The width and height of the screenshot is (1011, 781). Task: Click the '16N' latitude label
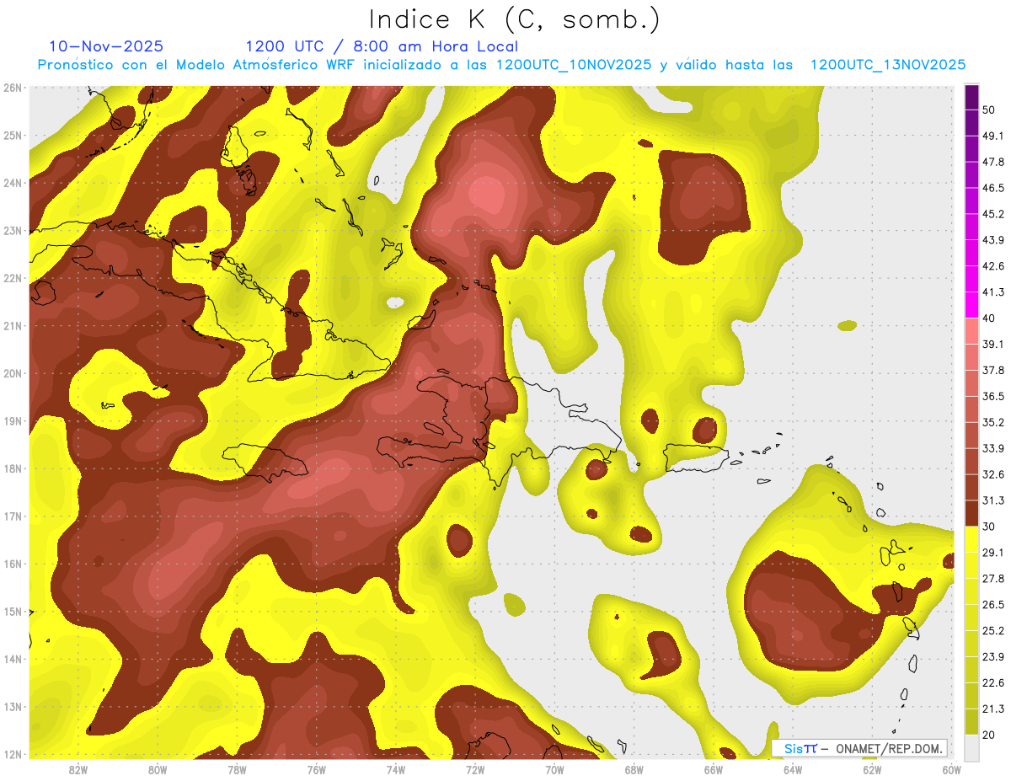point(13,564)
